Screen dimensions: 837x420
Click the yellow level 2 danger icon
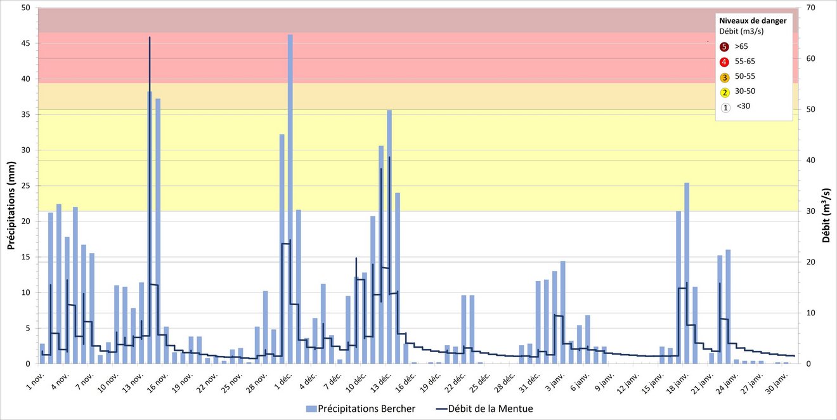(x=724, y=92)
